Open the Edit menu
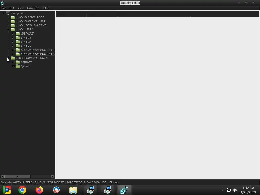The height and width of the screenshot is (195, 260). (x=12, y=8)
